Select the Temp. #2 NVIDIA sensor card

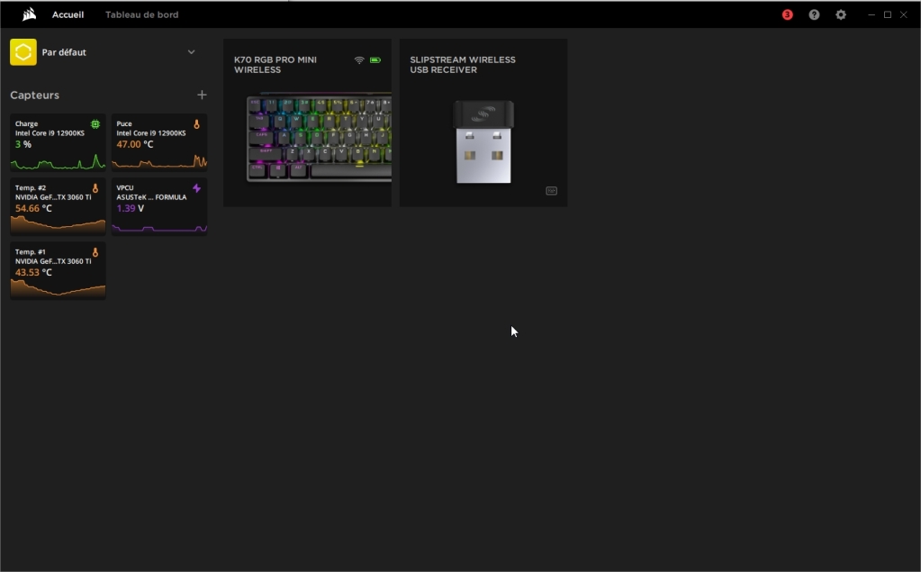coord(59,206)
